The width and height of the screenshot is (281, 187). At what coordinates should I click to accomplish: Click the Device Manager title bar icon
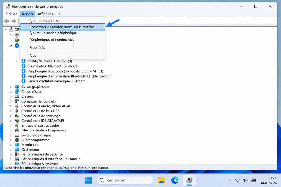8,6
